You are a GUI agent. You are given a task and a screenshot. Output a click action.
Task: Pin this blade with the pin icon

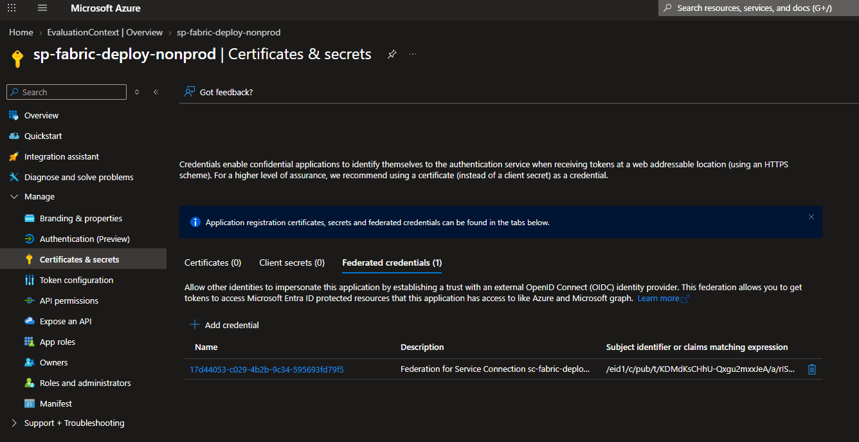392,55
